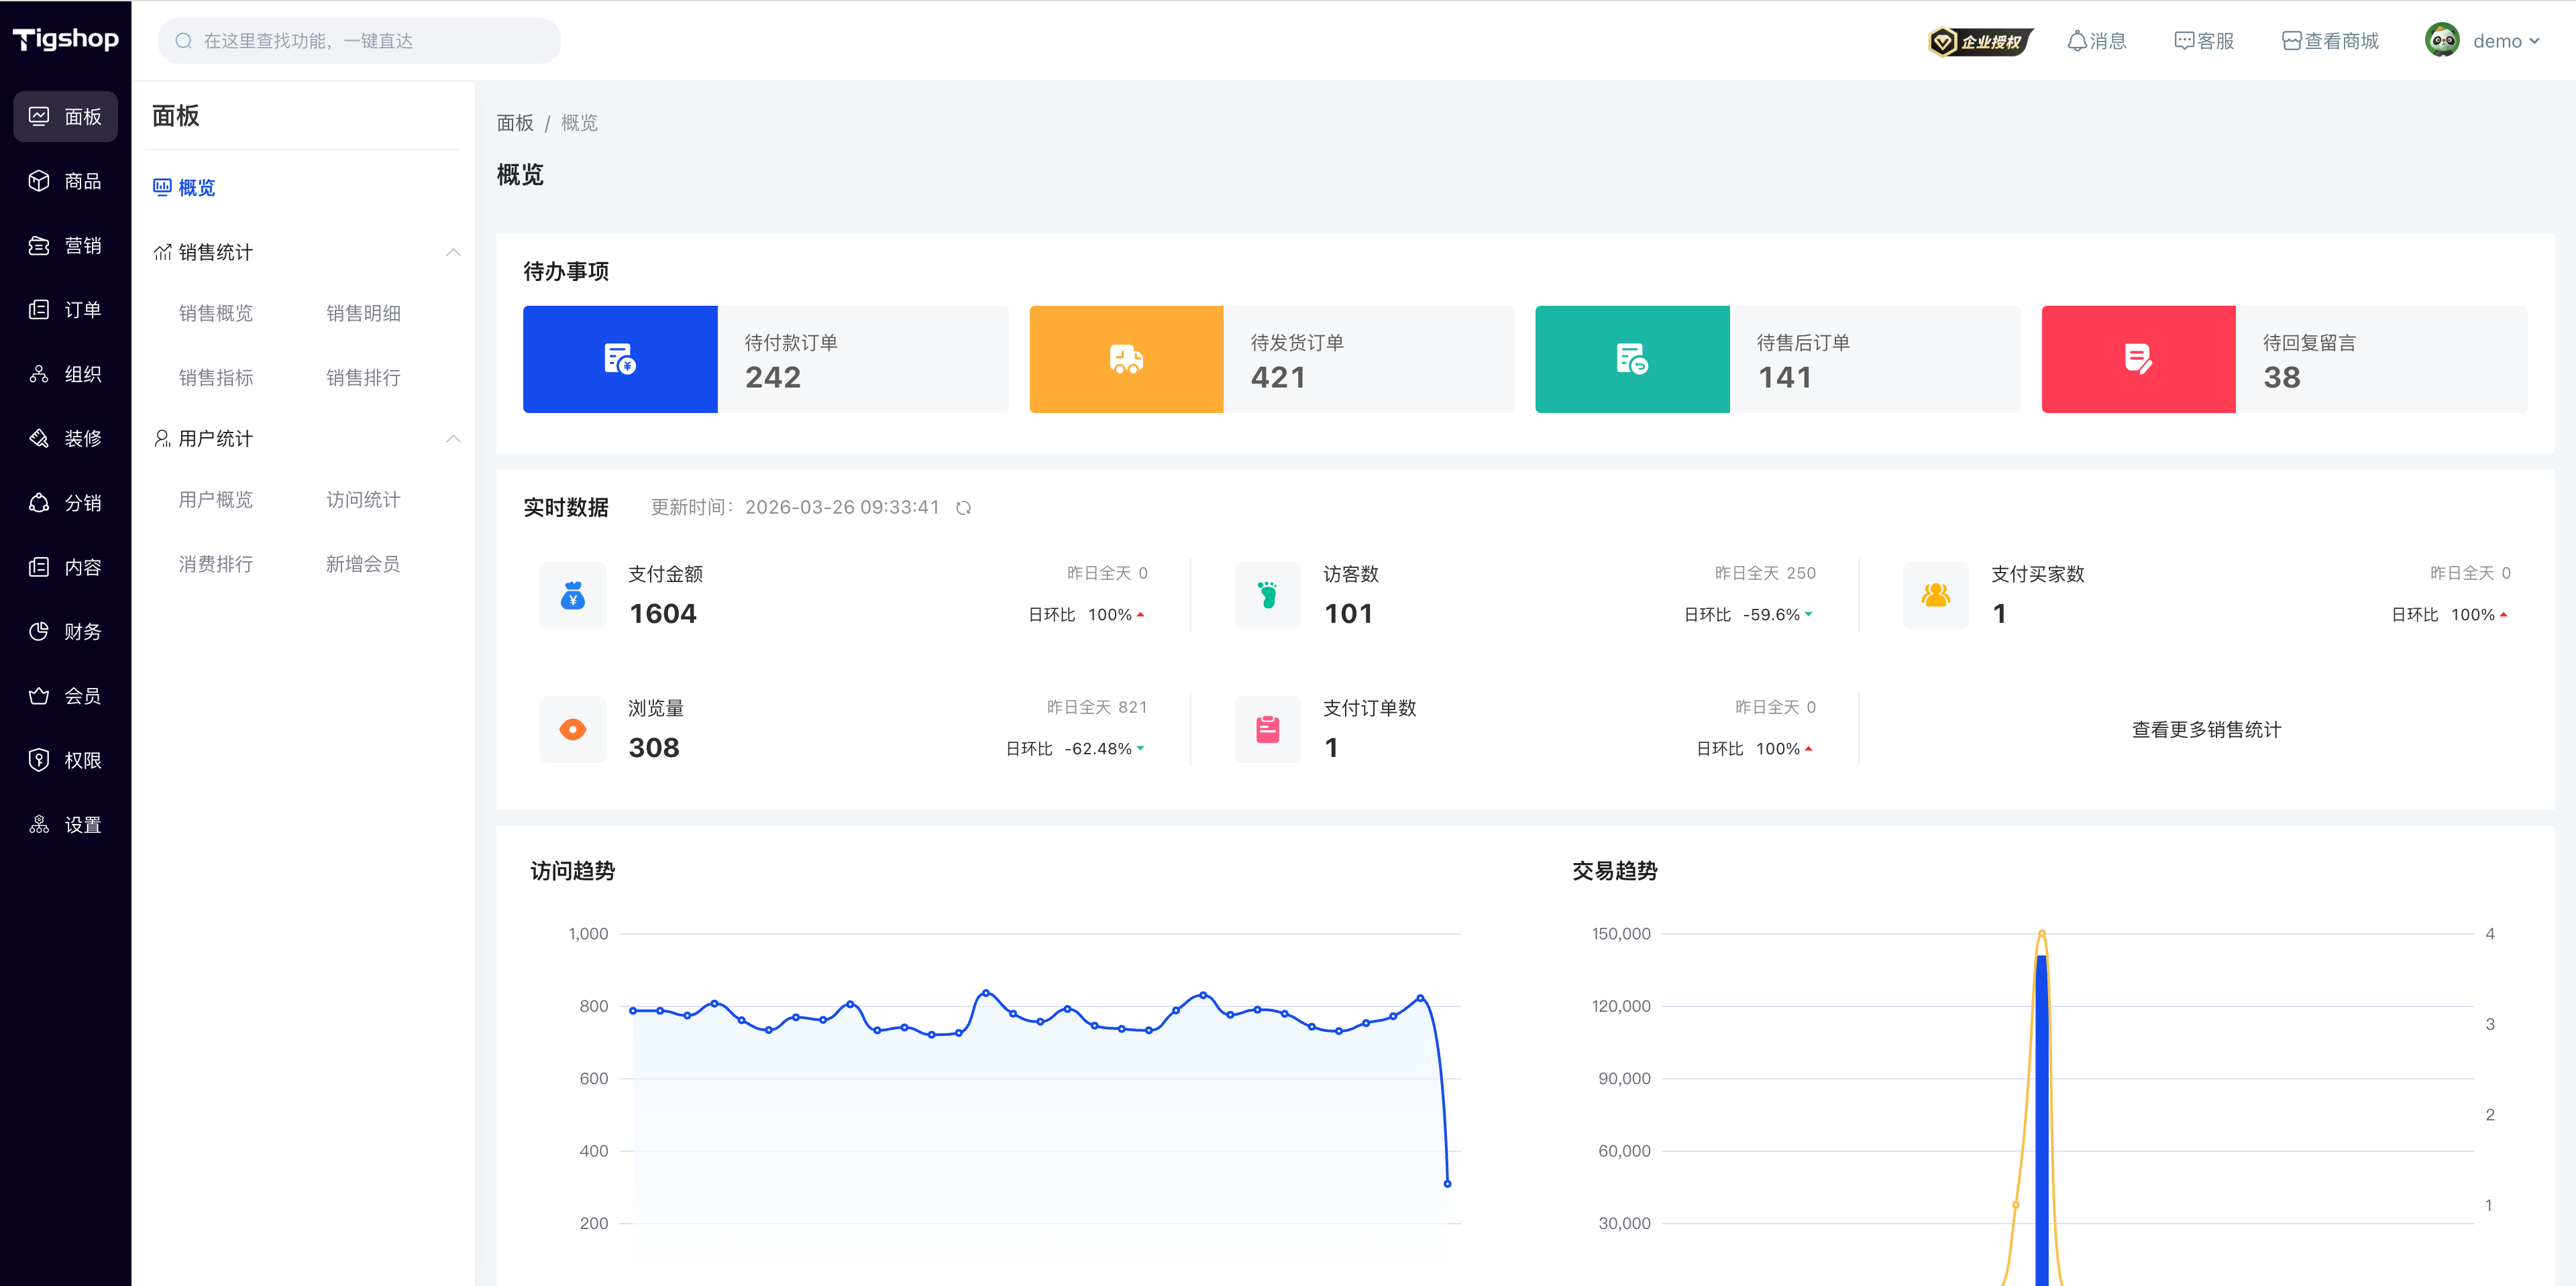Open 销售指标 submenu item
The height and width of the screenshot is (1286, 2576).
(x=216, y=377)
